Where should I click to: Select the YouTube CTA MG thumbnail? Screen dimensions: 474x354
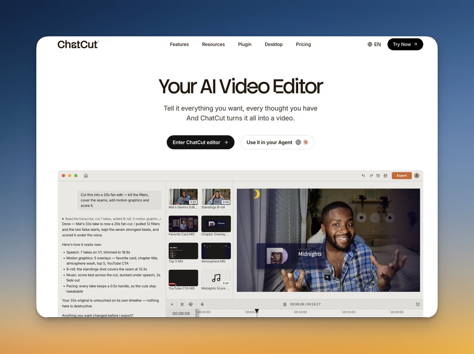183,278
